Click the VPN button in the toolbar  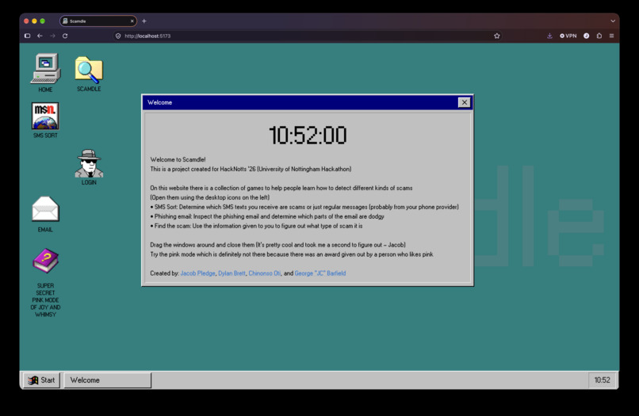[x=568, y=36]
